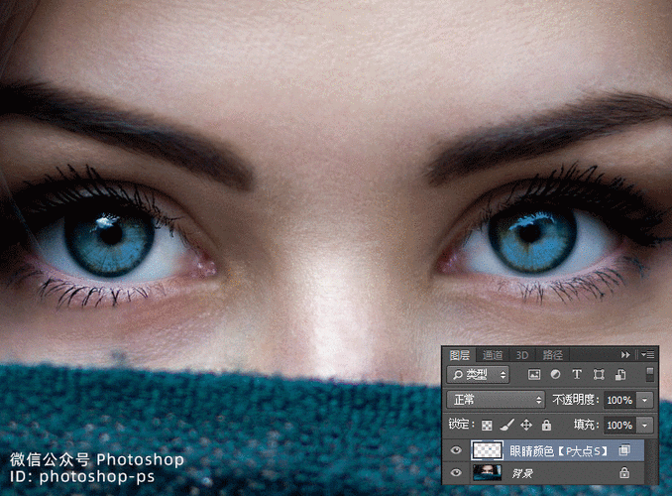Expand the 填充 fill slider arrow

point(646,425)
